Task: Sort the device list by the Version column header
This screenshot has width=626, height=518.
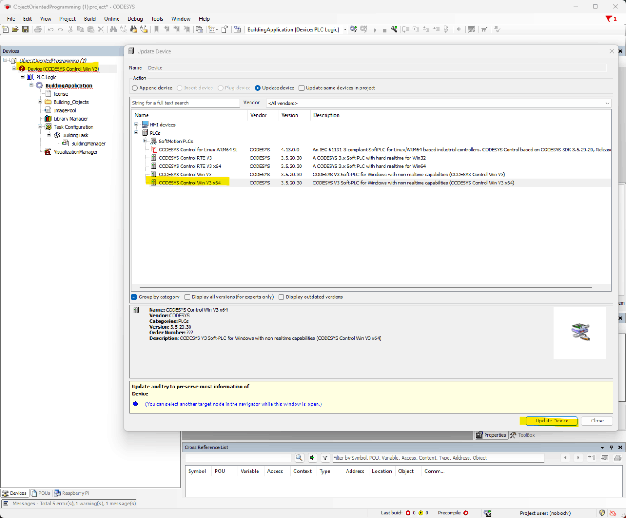Action: click(x=294, y=115)
